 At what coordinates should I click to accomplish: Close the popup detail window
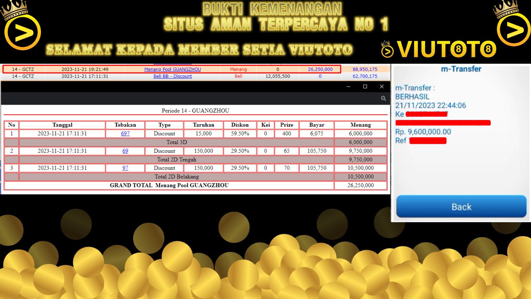(382, 86)
